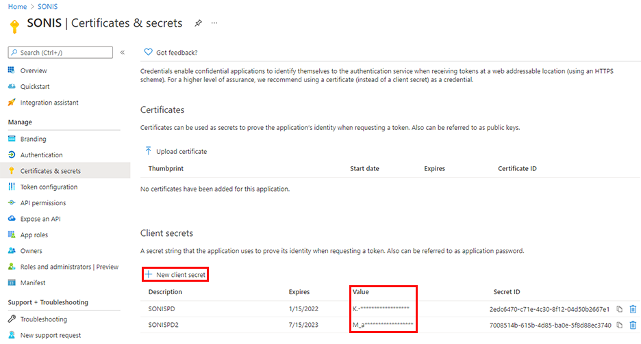Navigate to the SONIS breadcrumb
Viewport: 641px width, 344px height.
(x=47, y=6)
